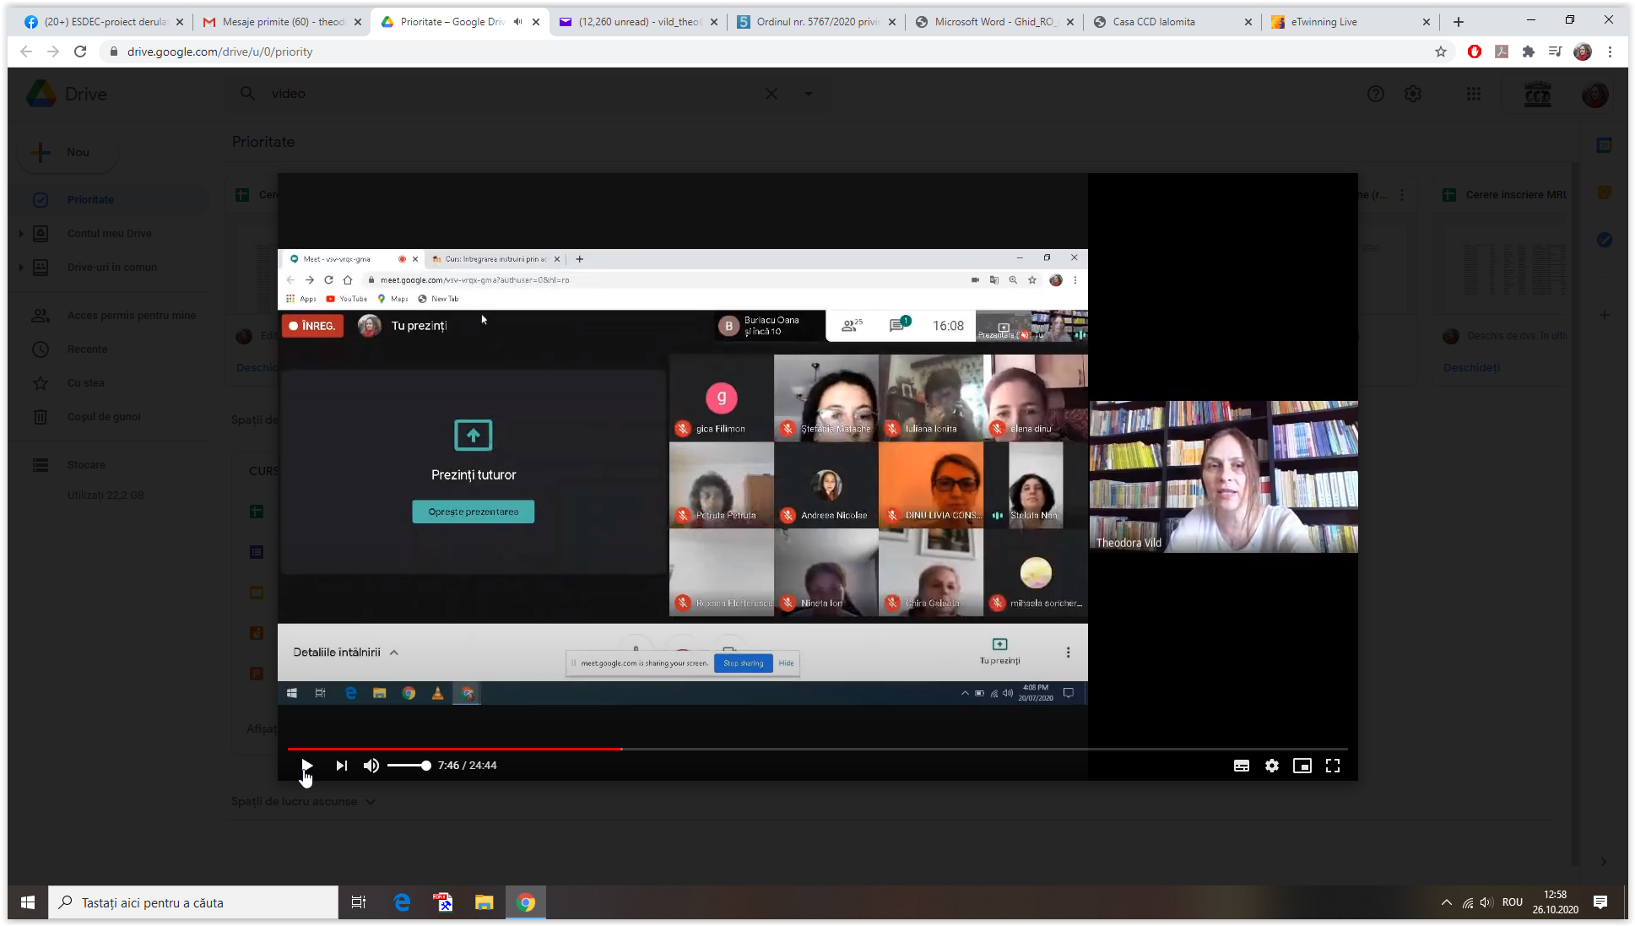Image resolution: width=1635 pixels, height=926 pixels.
Task: Mute the Drive tab audio
Action: (x=517, y=22)
